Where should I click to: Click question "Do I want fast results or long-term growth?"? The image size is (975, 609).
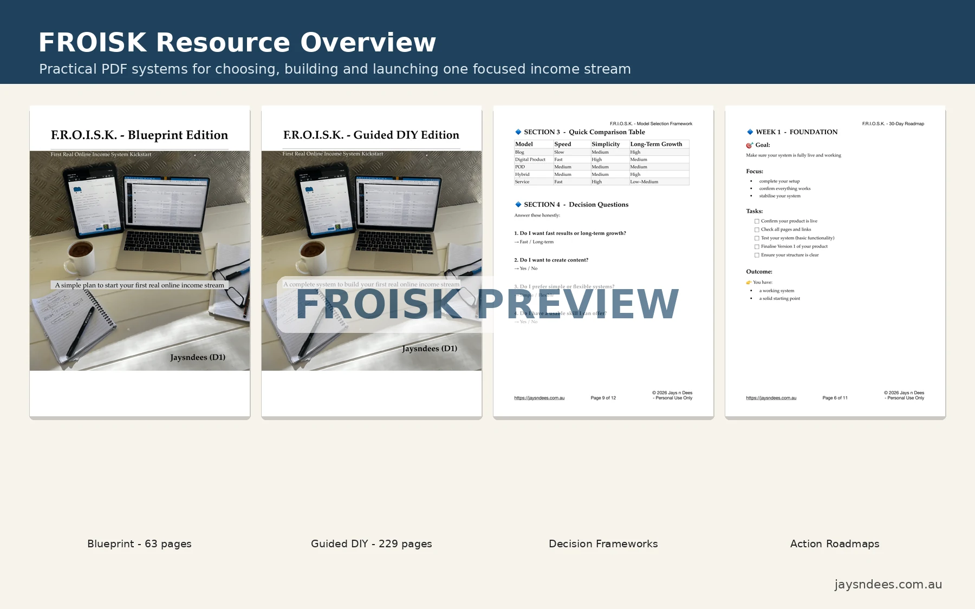[570, 233]
